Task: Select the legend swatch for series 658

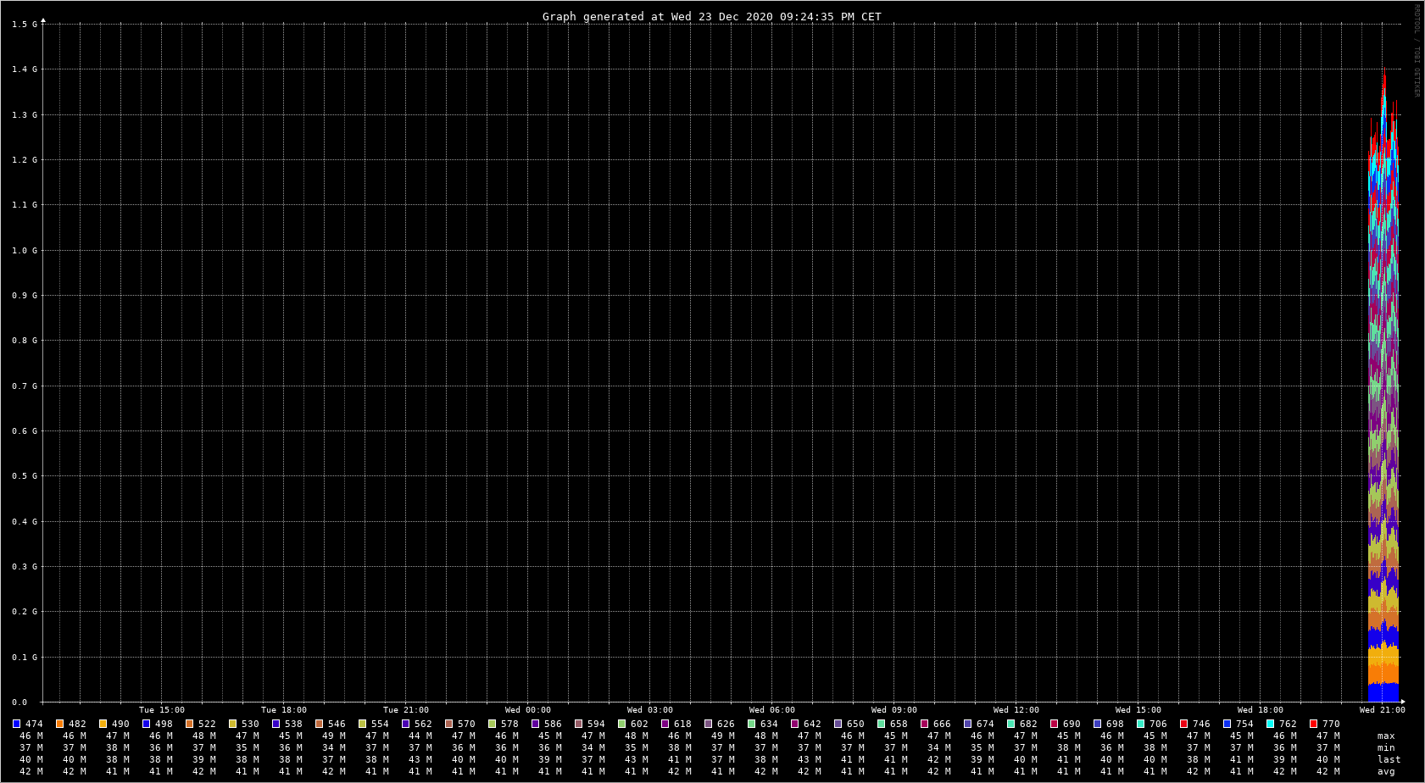Action: pyautogui.click(x=881, y=724)
